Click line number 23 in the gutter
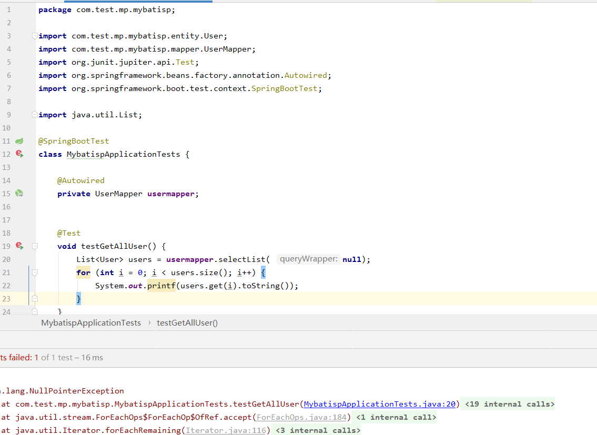 pyautogui.click(x=6, y=299)
